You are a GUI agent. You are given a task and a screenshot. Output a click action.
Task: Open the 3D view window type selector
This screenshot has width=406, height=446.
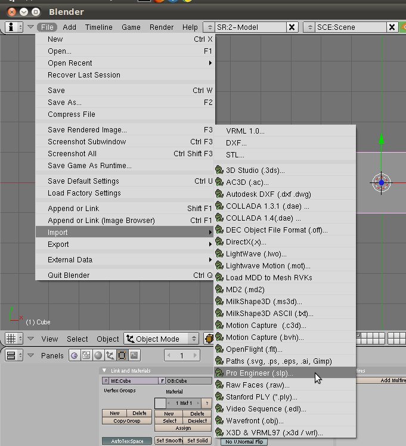point(14,339)
